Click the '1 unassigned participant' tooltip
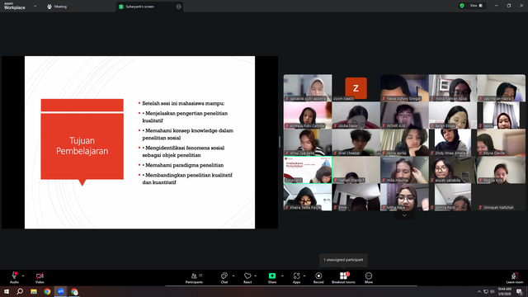Screen dimensions: 528x297 [x=343, y=260]
